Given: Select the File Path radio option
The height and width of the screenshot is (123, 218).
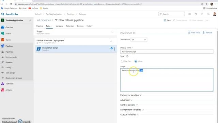Looking at the screenshot, I should tap(122, 61).
